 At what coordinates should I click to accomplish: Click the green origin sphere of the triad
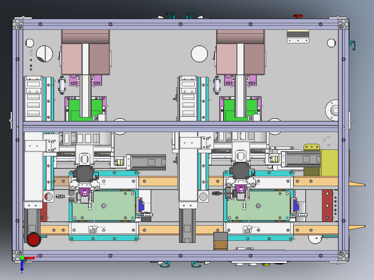22,257
